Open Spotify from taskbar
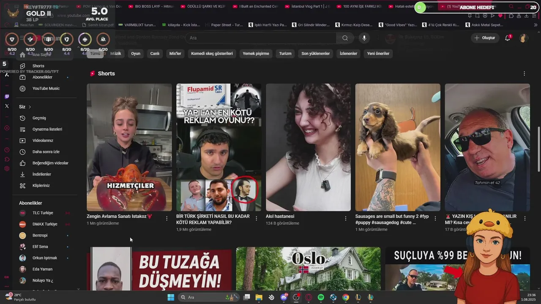 321,297
